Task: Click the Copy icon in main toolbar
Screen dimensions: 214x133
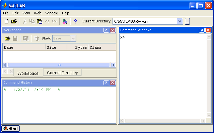Action: tap(32, 21)
